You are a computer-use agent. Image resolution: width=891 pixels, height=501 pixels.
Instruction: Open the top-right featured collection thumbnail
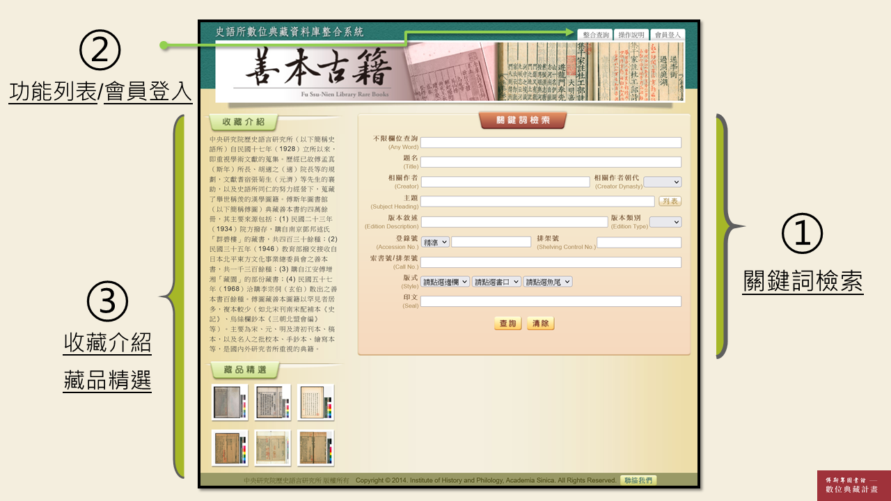[x=315, y=402]
